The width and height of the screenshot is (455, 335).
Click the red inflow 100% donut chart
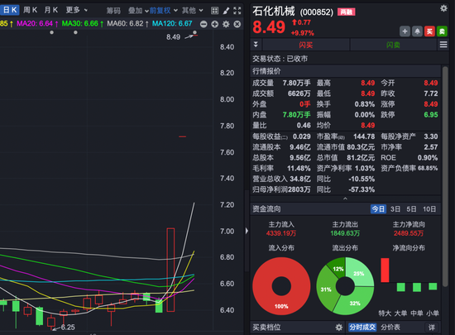coord(281,286)
